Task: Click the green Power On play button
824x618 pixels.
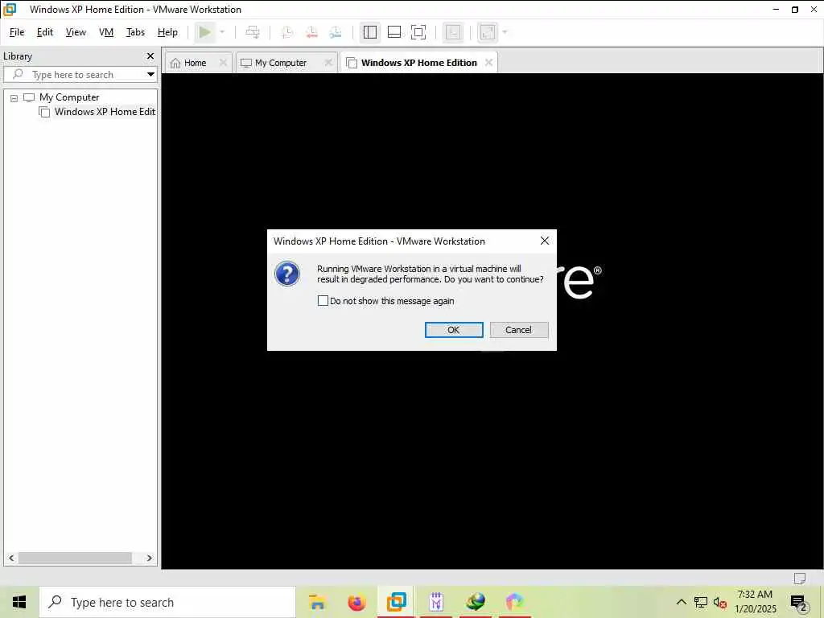Action: 205,32
